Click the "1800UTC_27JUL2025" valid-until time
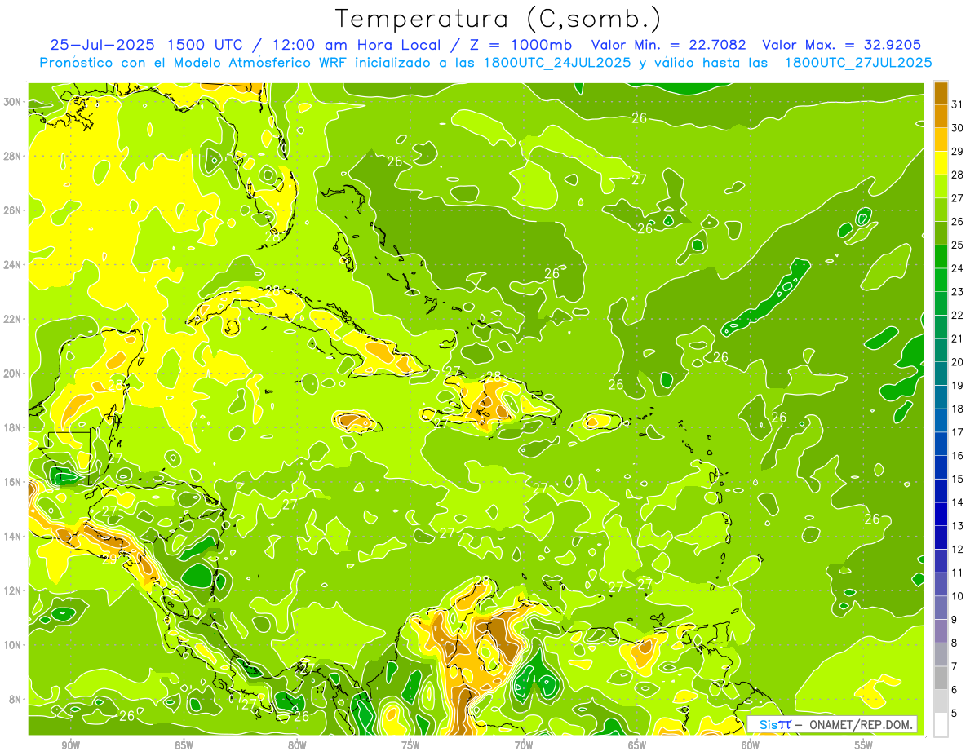 click(857, 63)
